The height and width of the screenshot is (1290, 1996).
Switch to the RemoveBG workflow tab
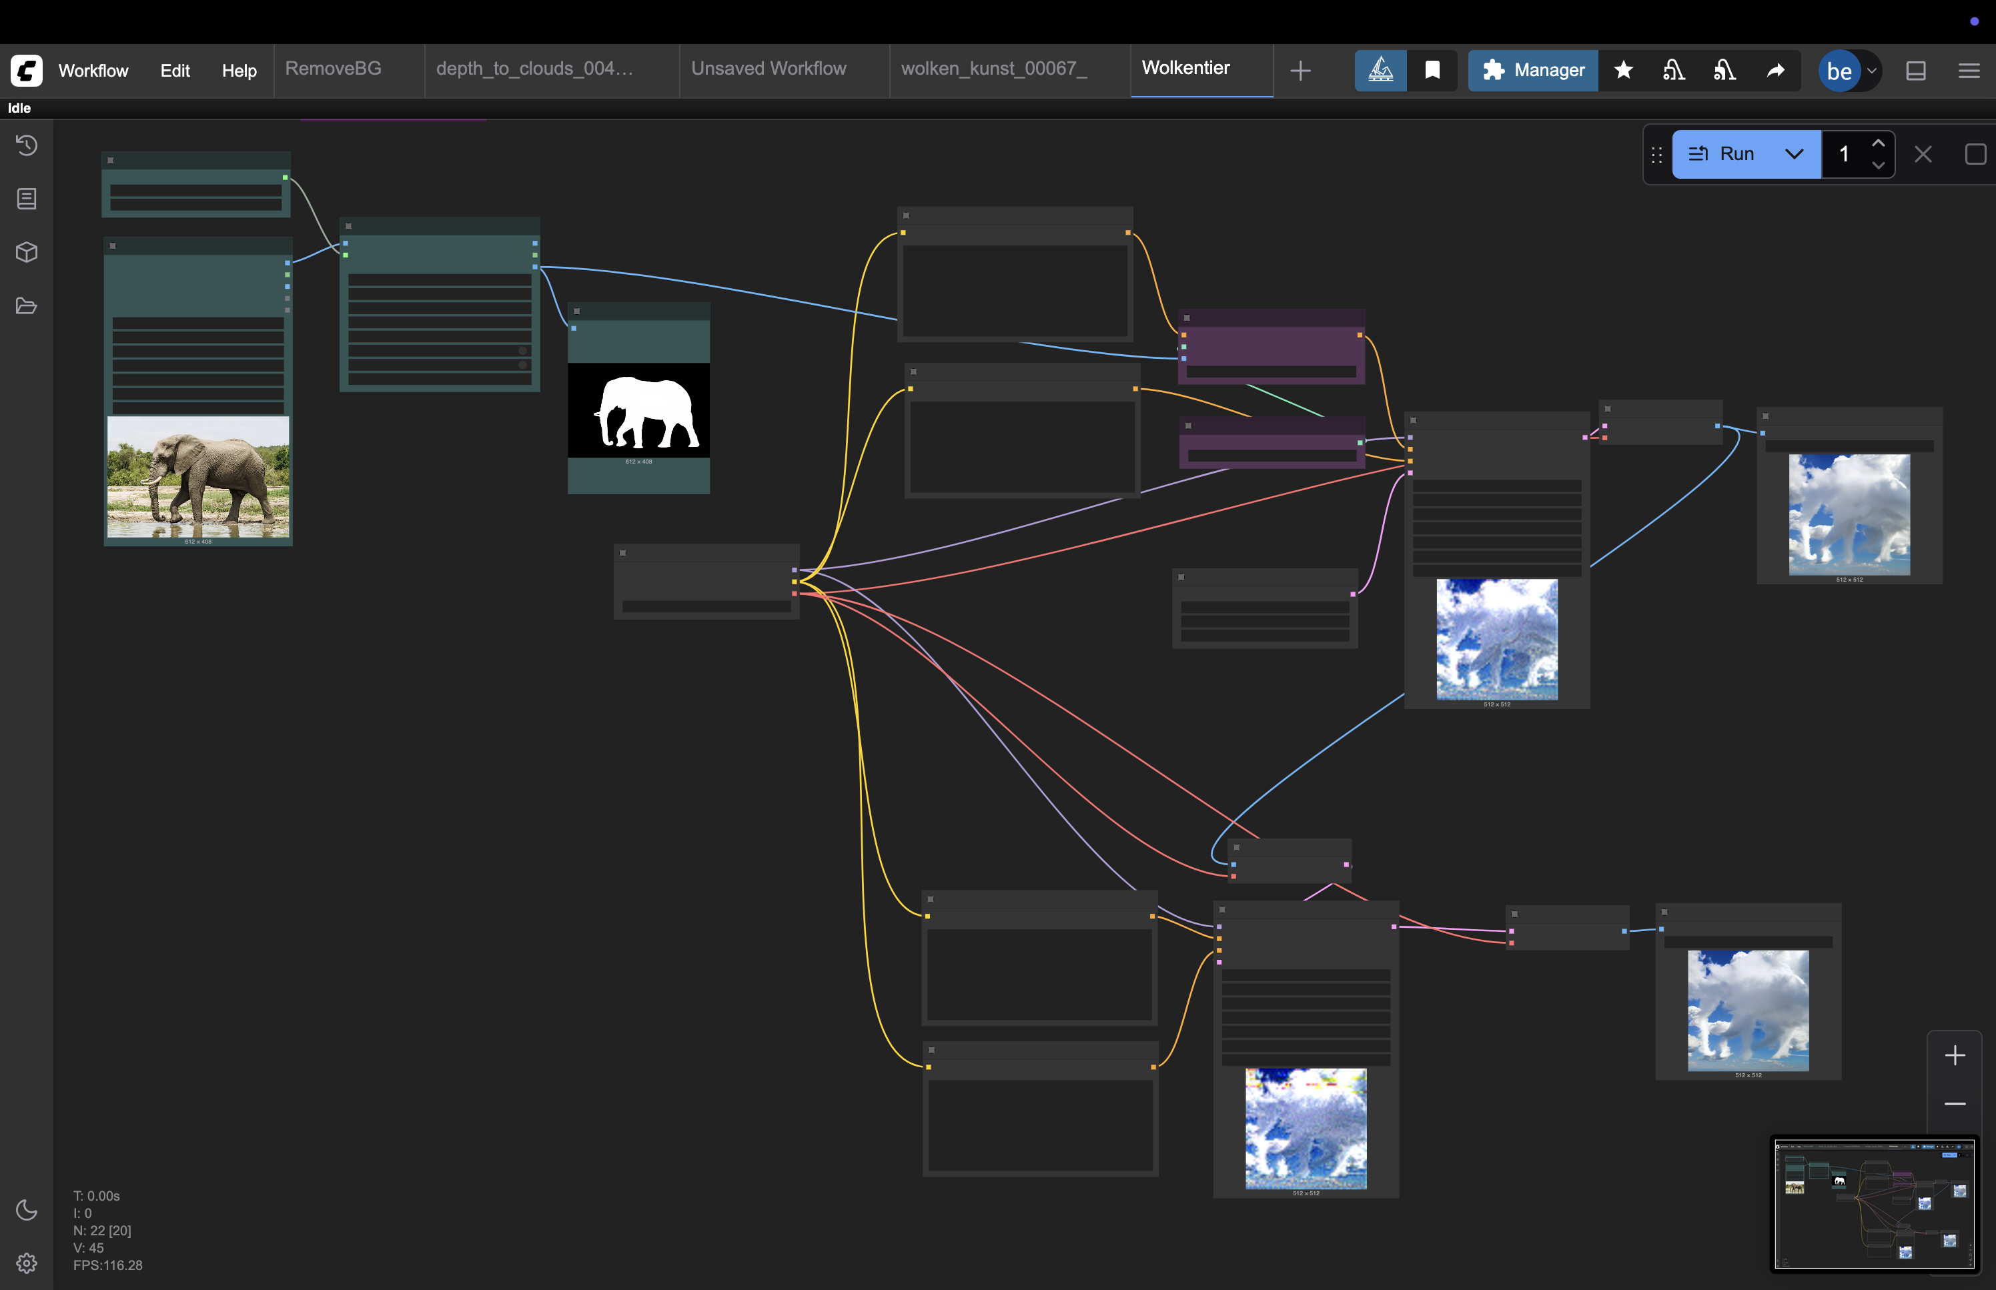[332, 69]
